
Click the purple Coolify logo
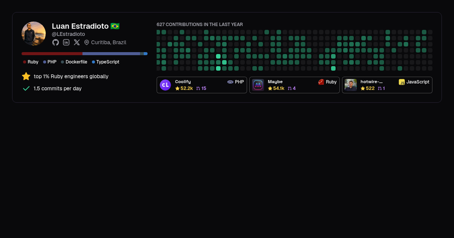[165, 85]
